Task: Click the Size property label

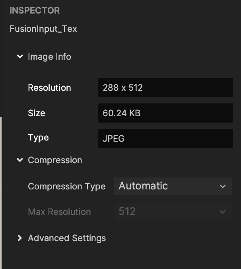Action: [37, 113]
